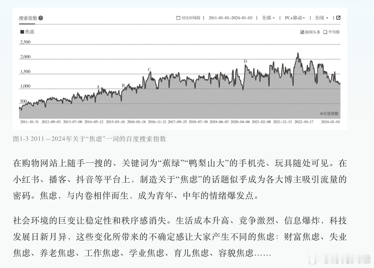Click the highest peak of the chart near 2022-10-17
The height and width of the screenshot is (268, 374).
298,54
